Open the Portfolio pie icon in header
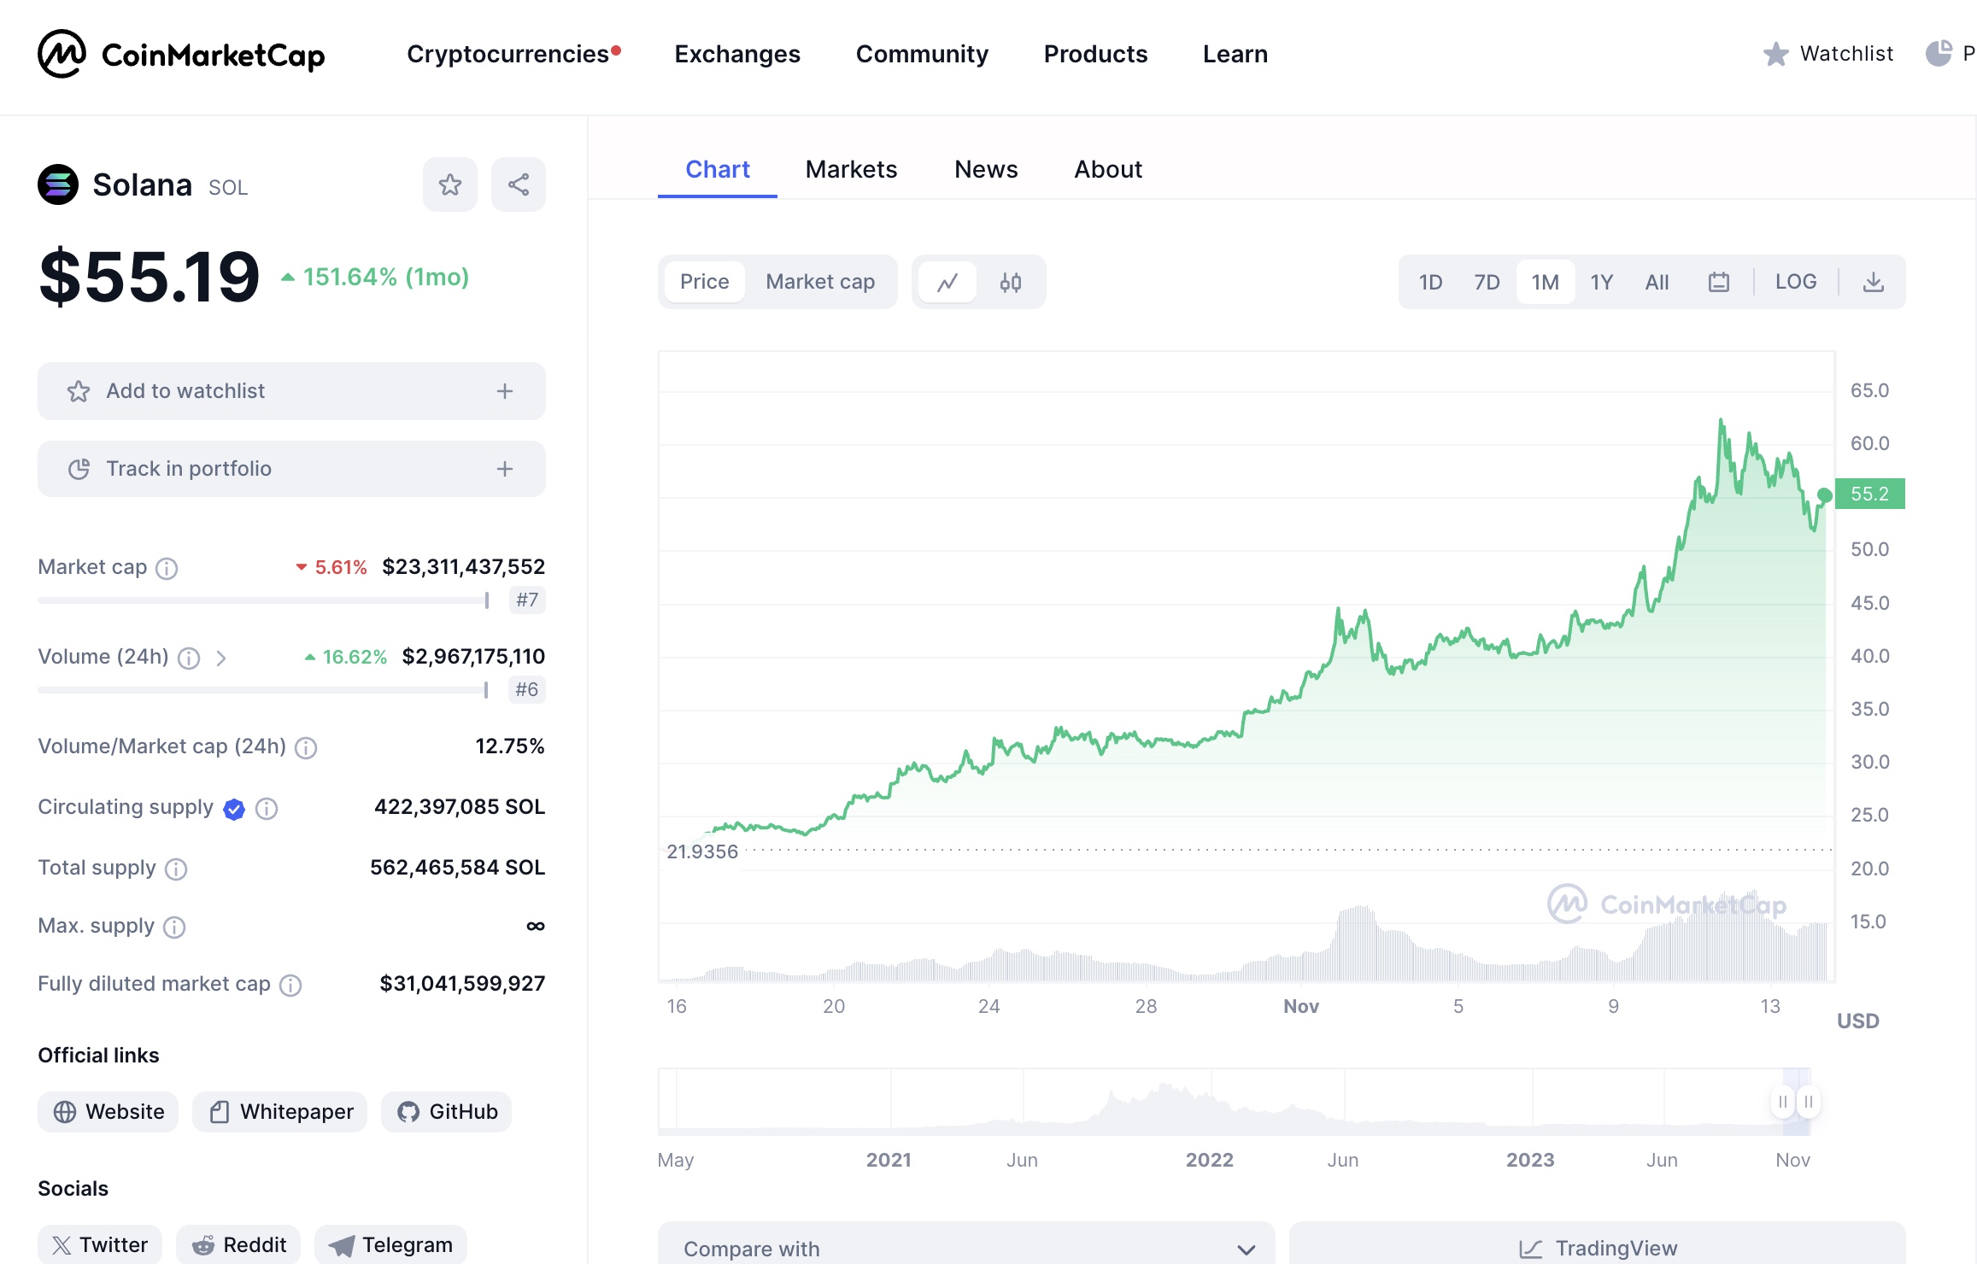Screen dimensions: 1977x1264 pos(1939,54)
